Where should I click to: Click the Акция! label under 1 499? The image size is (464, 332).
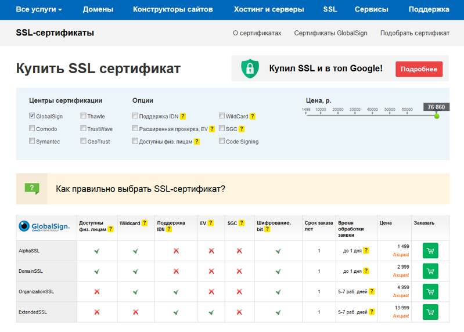[x=401, y=255]
